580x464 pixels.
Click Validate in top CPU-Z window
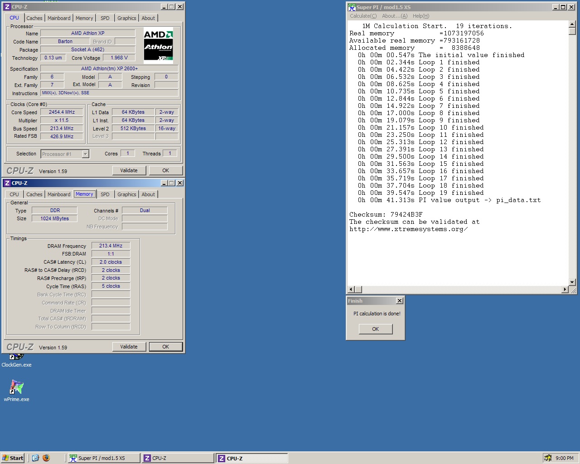pyautogui.click(x=129, y=170)
